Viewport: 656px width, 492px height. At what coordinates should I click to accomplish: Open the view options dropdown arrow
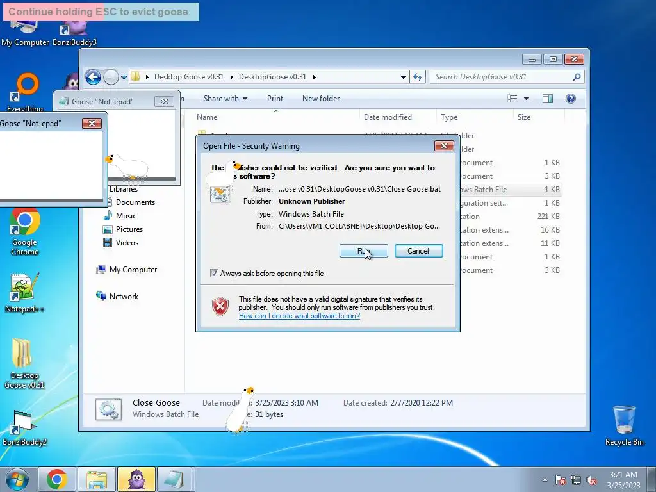[x=527, y=99]
